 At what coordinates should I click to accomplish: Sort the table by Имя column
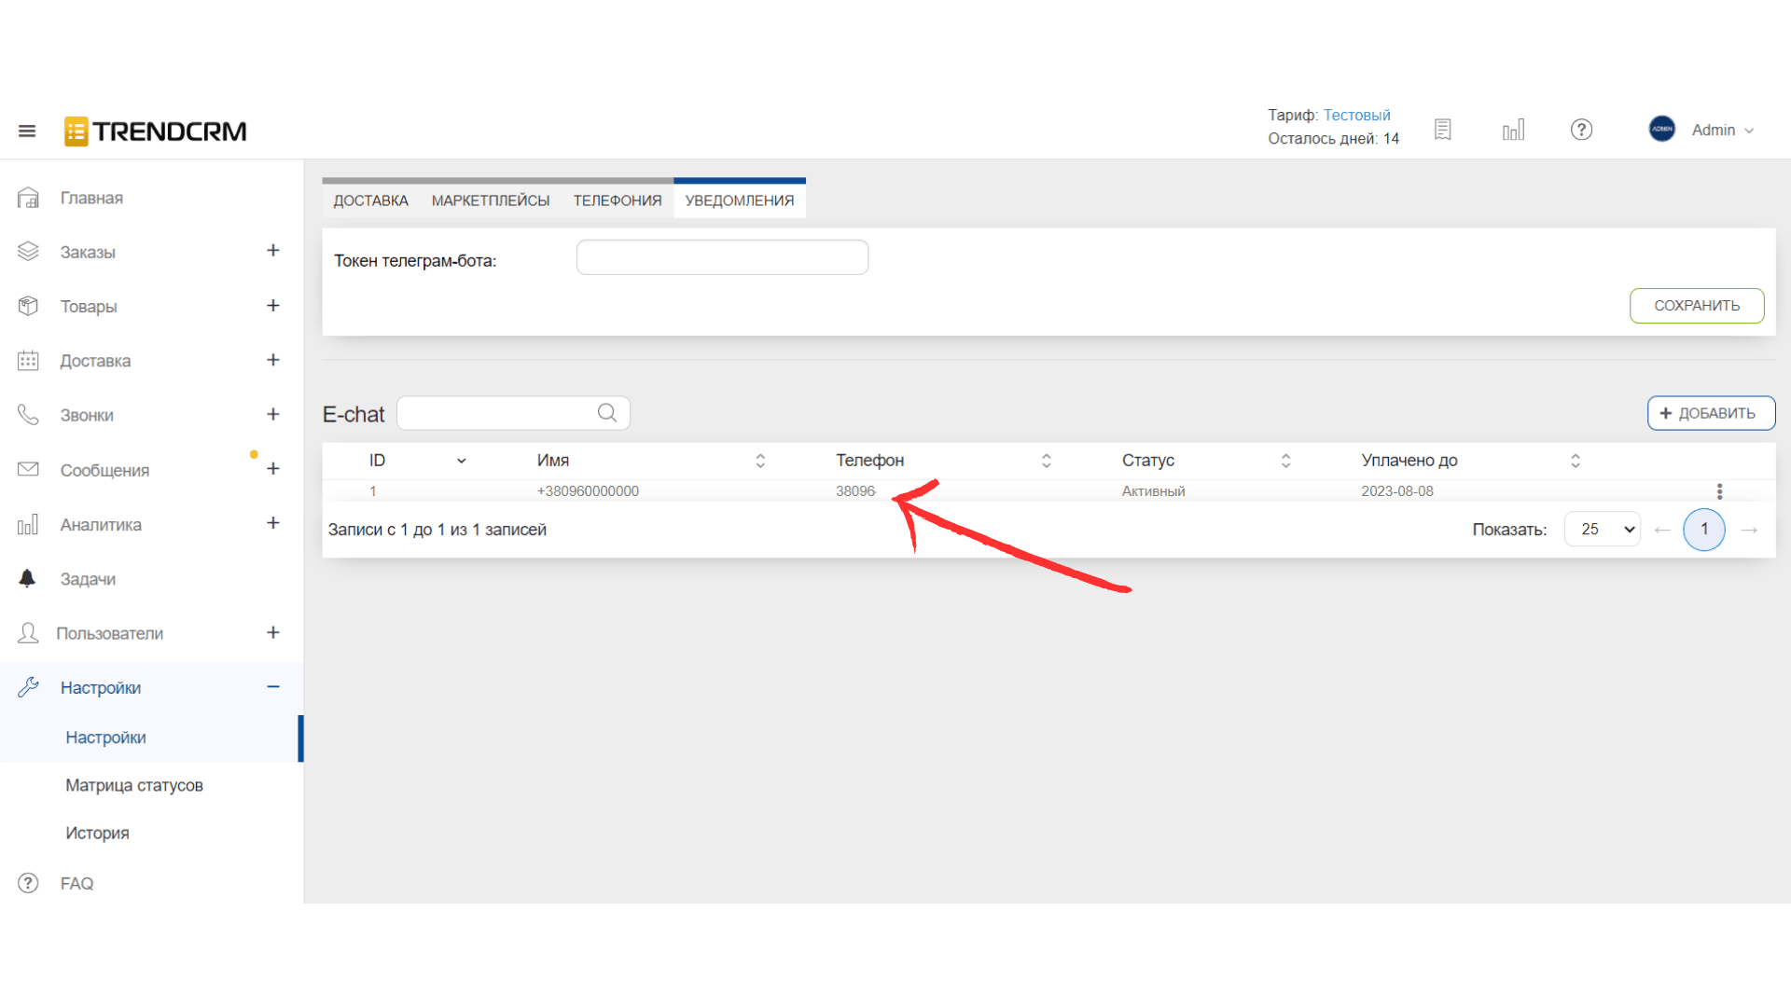coord(760,461)
